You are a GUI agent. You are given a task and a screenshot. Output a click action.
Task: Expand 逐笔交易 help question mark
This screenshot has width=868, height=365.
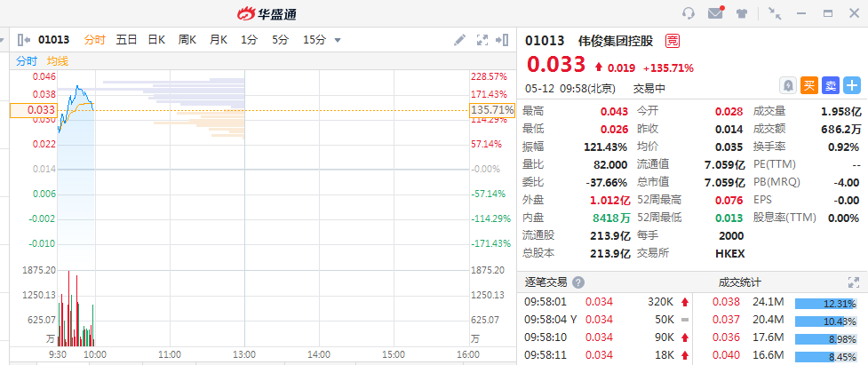tap(578, 282)
